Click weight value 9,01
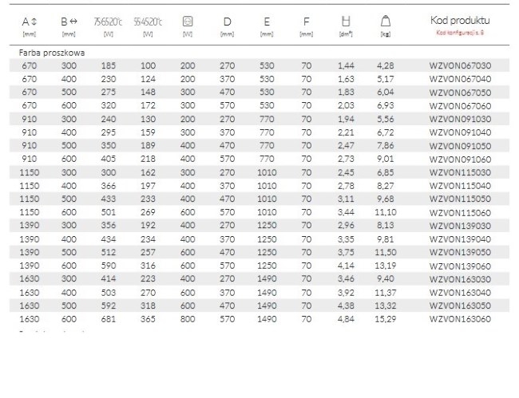Viewport: 519px width, 398px height. point(386,159)
